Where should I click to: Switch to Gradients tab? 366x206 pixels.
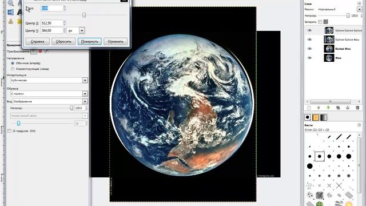(x=324, y=117)
